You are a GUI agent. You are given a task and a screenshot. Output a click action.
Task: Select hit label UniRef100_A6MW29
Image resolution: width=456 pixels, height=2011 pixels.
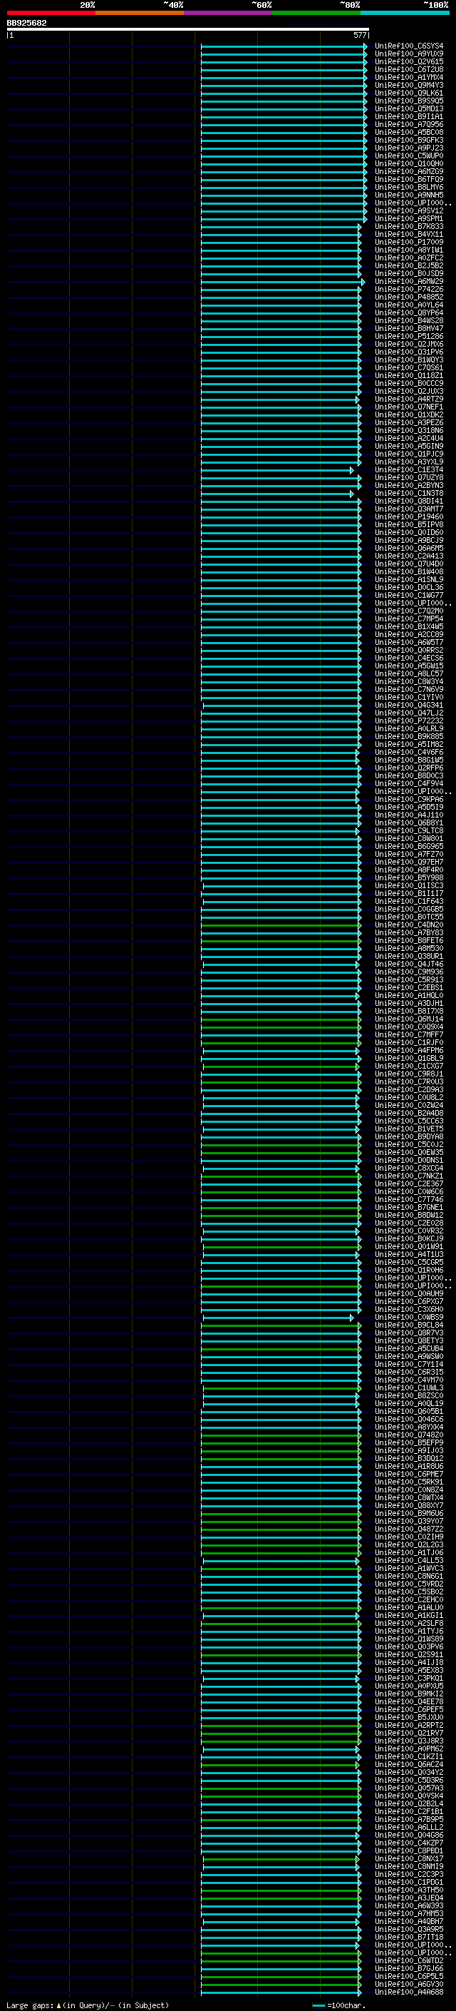(408, 282)
